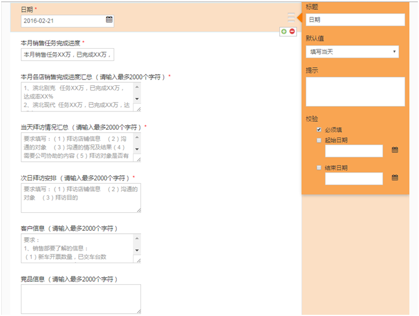Click the 本月销售任务完成进度 text input
Screen dimensions: 419x316
point(67,55)
